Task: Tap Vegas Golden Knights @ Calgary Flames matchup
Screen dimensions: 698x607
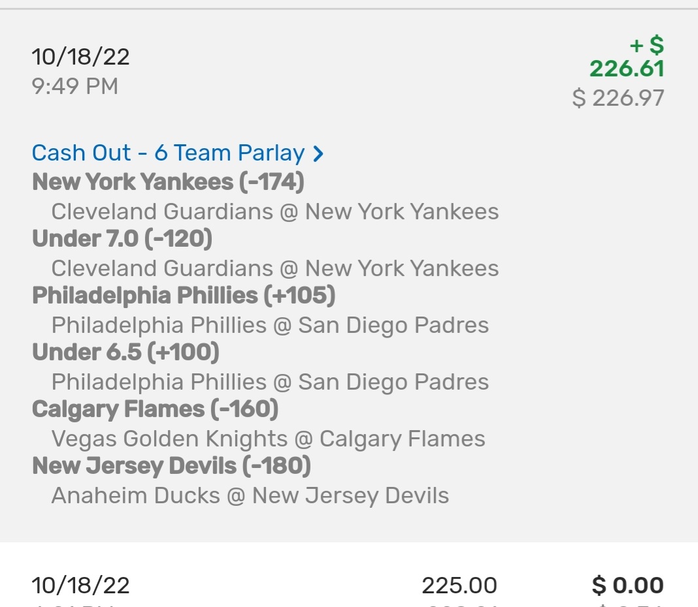Action: point(268,439)
